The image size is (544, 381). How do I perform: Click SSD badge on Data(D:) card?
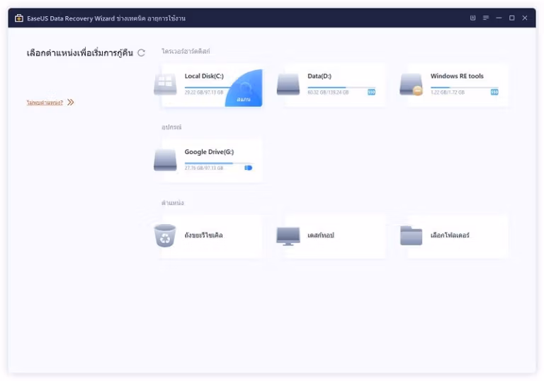(371, 92)
